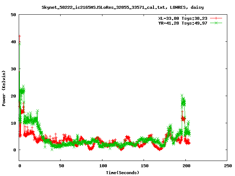Viewport: 235px width, 176px height.
Task: Click the y-axis tick label 0
Action: tap(15, 150)
